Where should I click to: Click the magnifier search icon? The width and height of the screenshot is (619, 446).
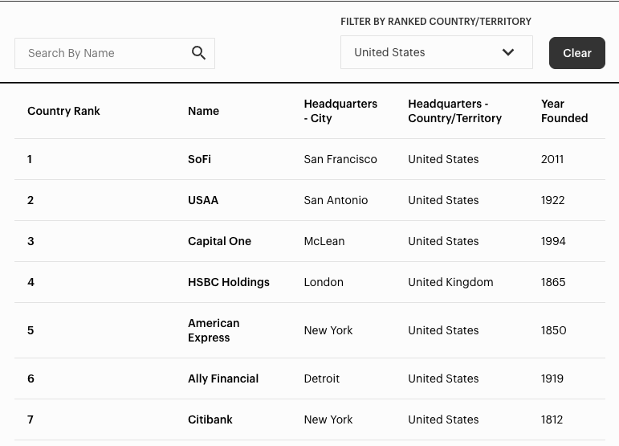pos(198,53)
